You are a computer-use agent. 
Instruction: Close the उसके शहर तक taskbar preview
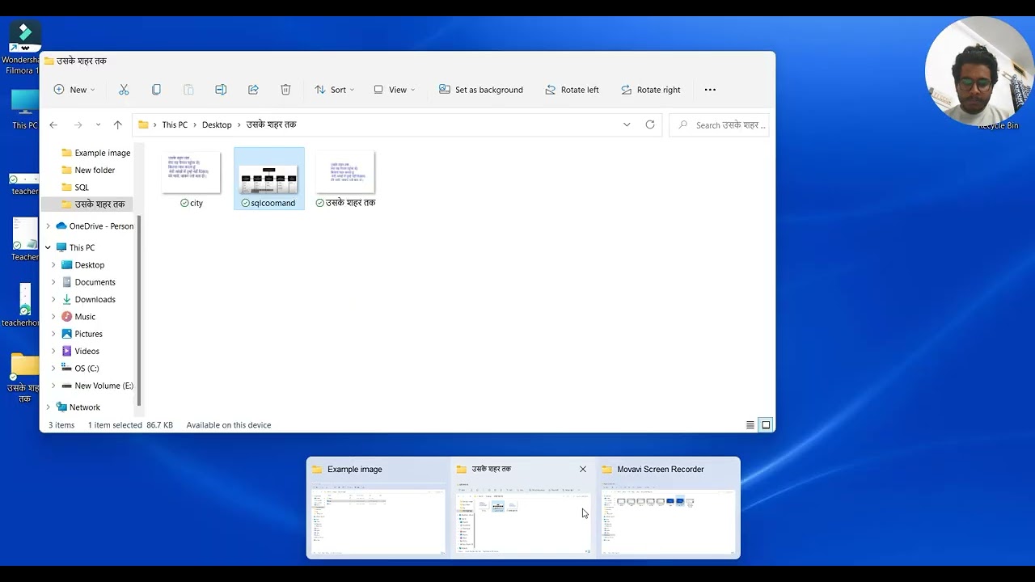point(583,469)
